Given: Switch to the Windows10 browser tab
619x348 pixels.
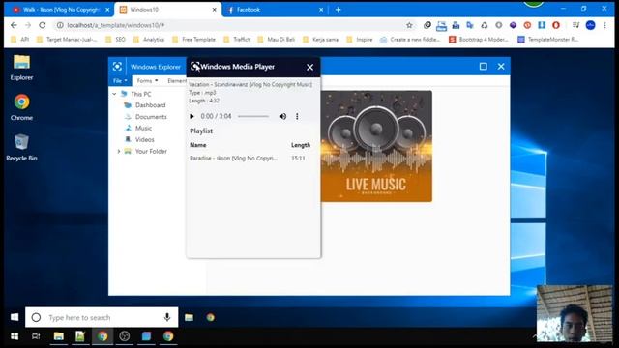Looking at the screenshot, I should coord(169,10).
